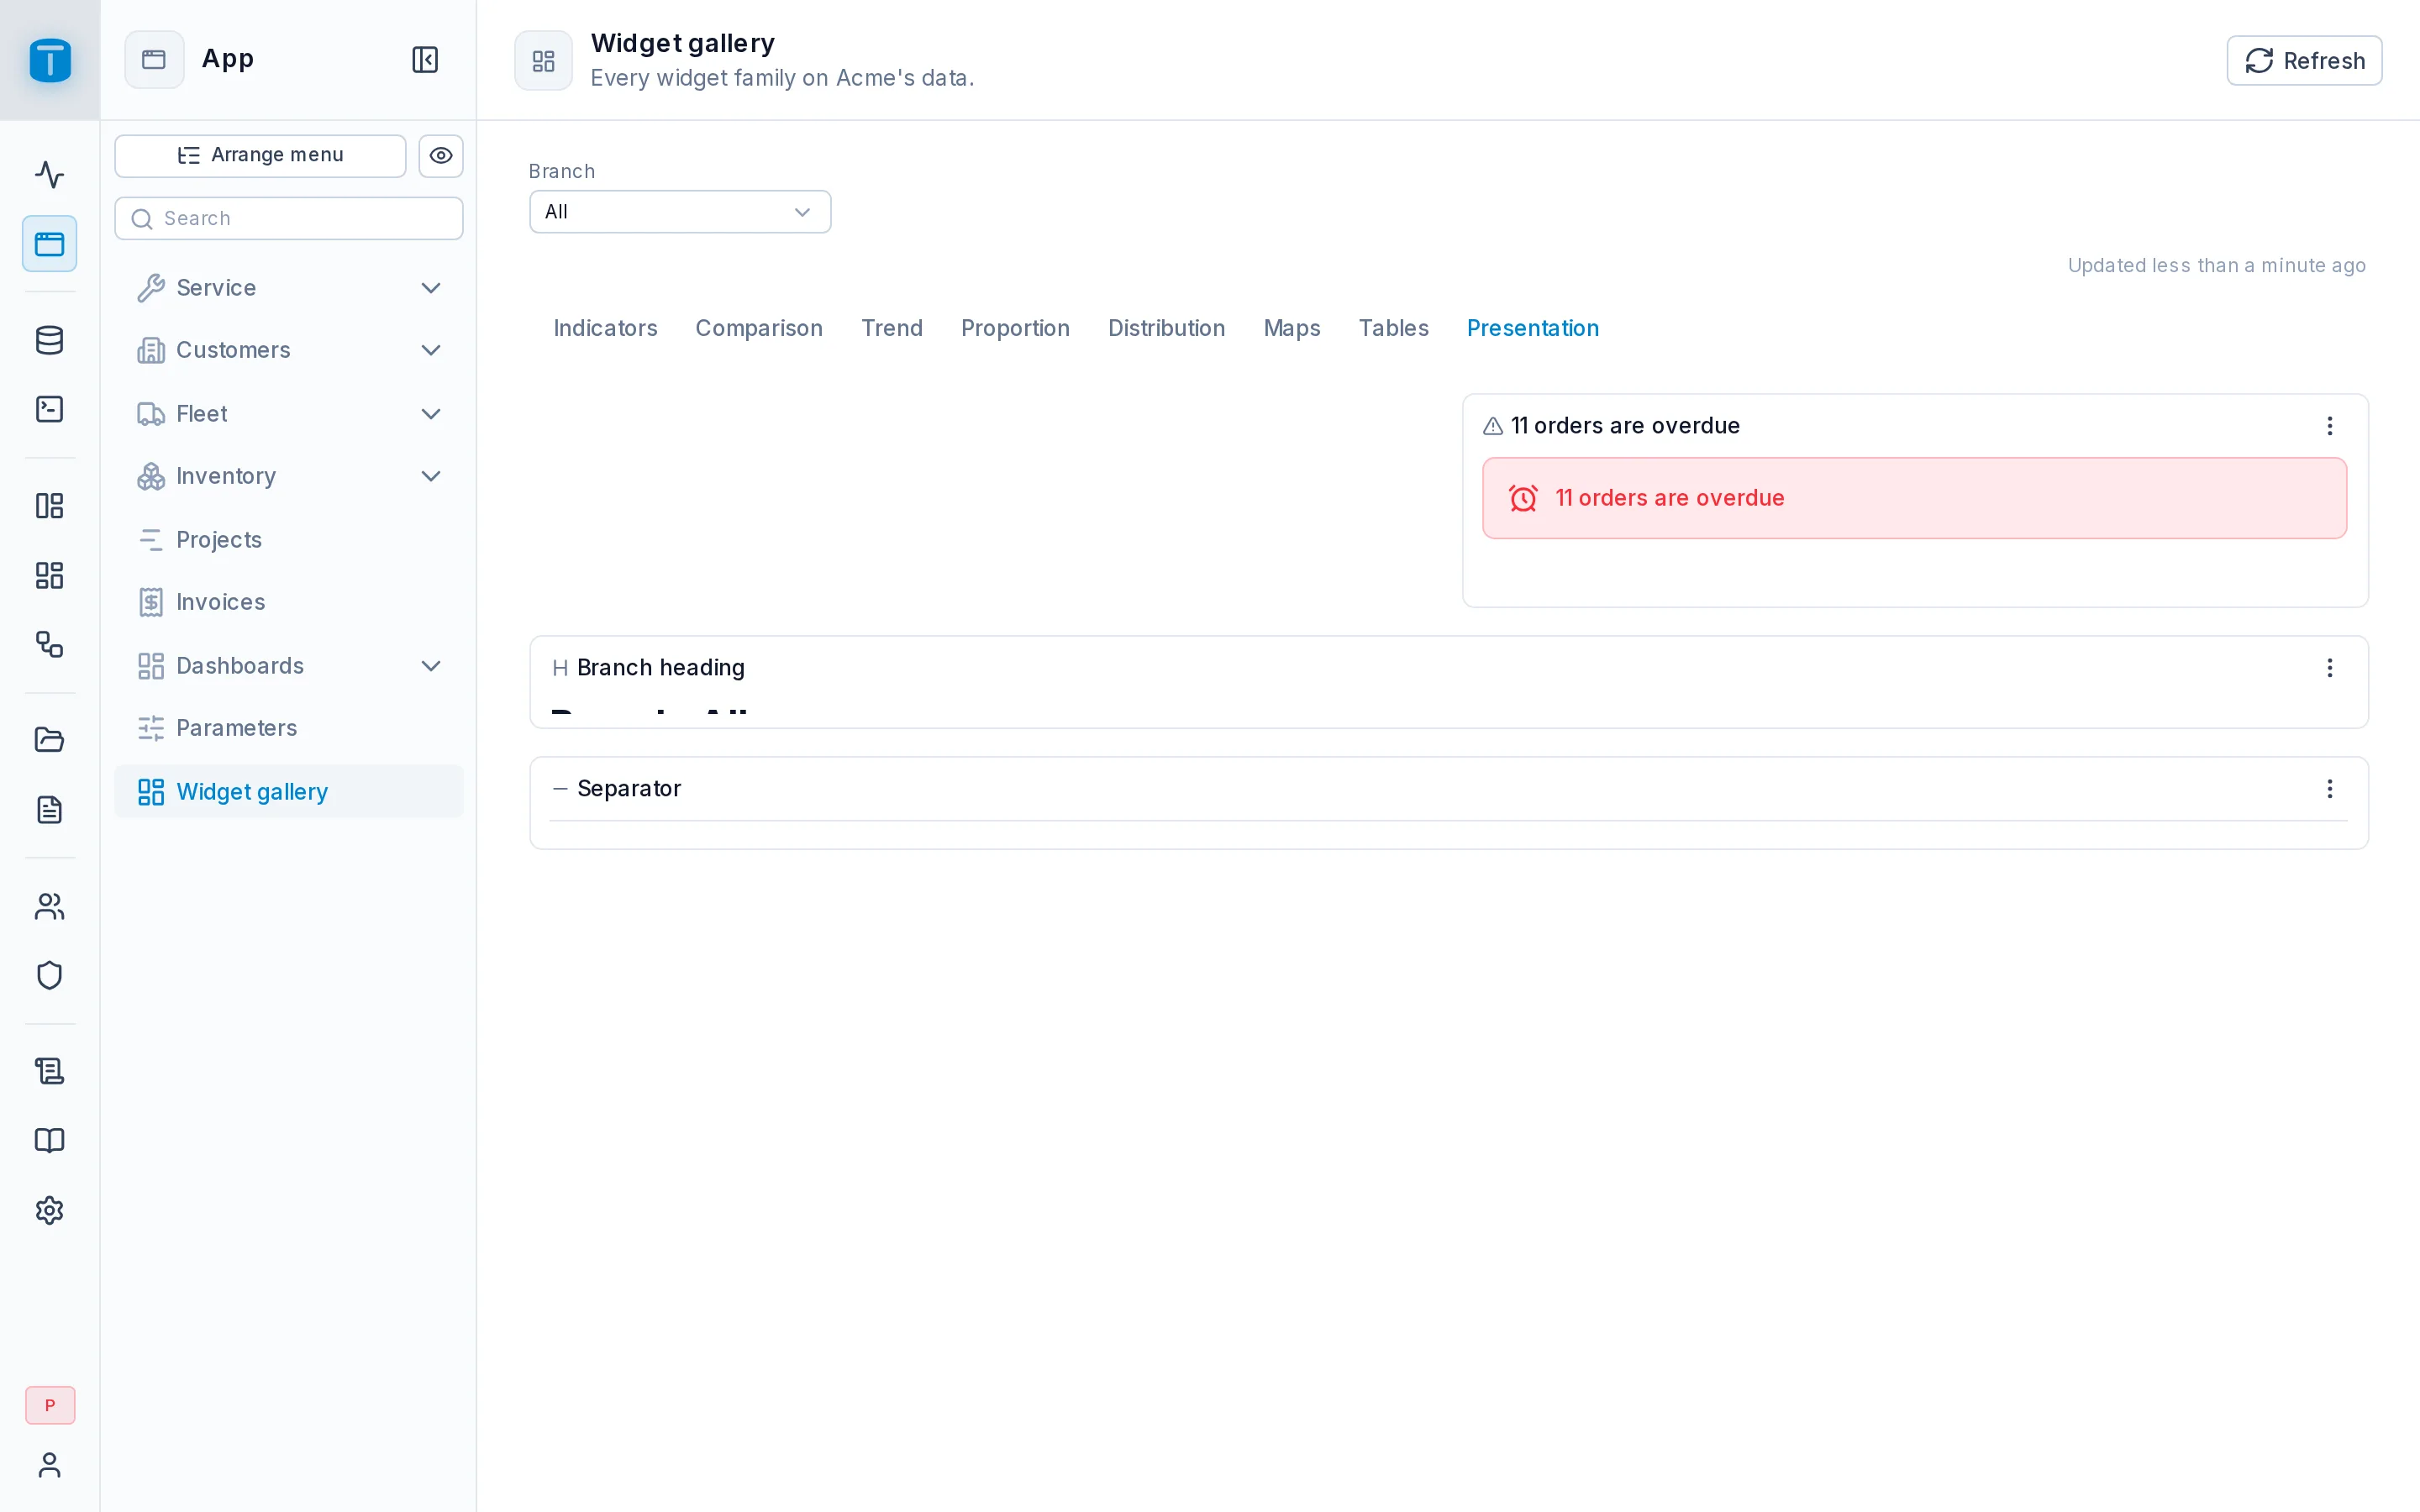The height and width of the screenshot is (1512, 2420).
Task: Open Projects in the sidebar
Action: [x=289, y=540]
